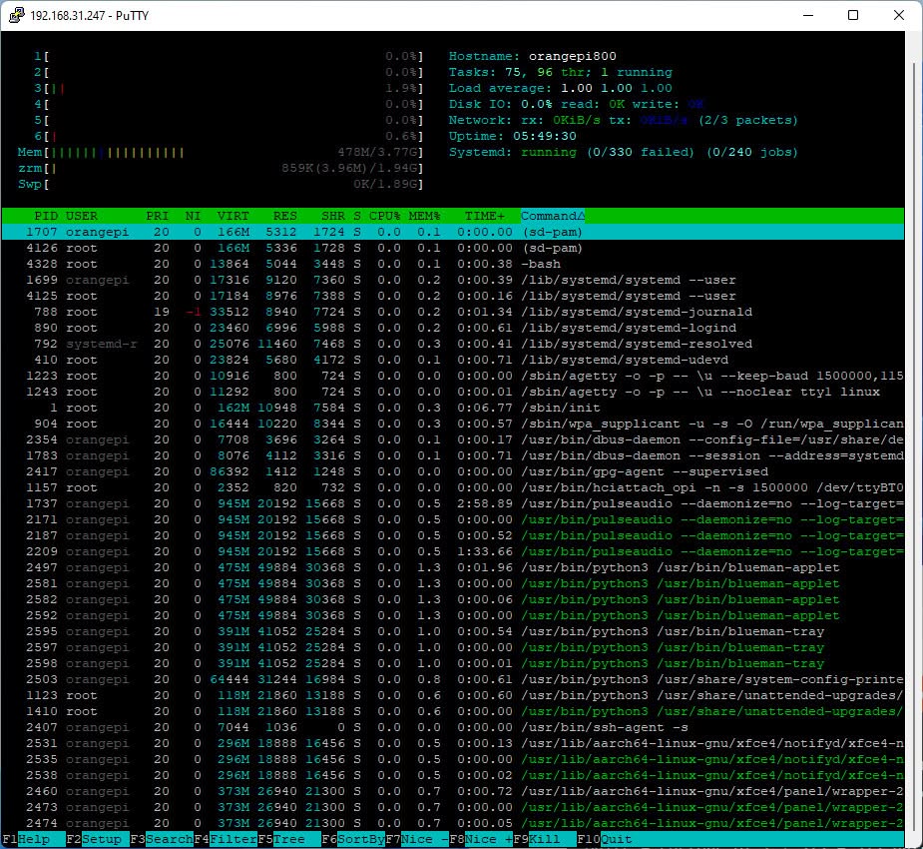Sort by the CPU% column header
This screenshot has width=923, height=849.
pyautogui.click(x=385, y=216)
